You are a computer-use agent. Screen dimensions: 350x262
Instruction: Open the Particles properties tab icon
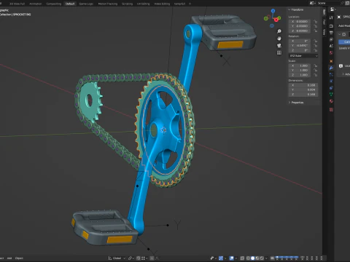[331, 75]
